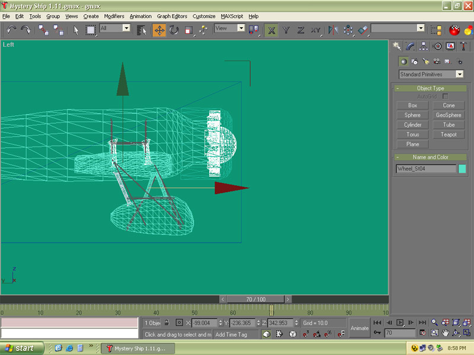Toggle the selection lock icon
474x355 pixels.
coord(166,323)
